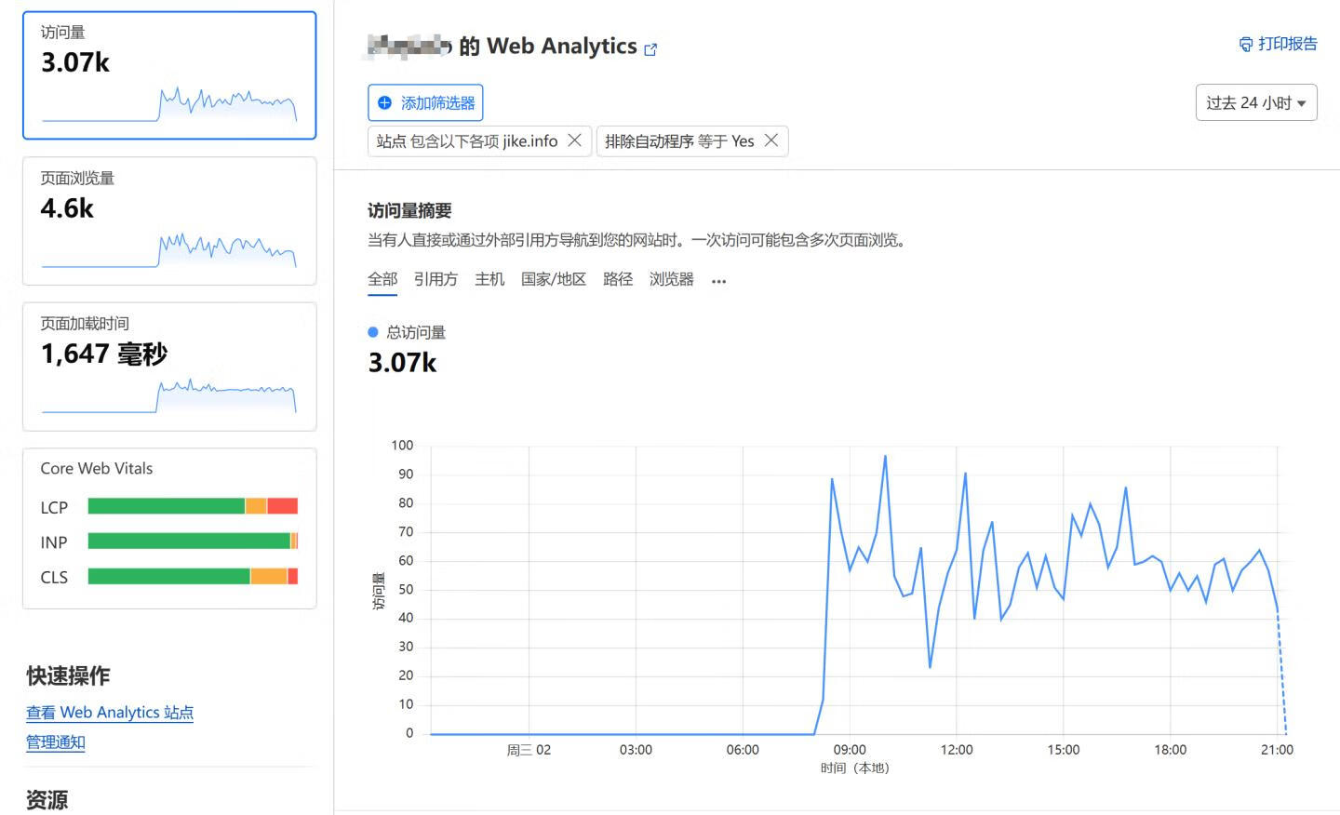
Task: Click the LCP bar in Core Web Vitals
Action: tap(193, 506)
